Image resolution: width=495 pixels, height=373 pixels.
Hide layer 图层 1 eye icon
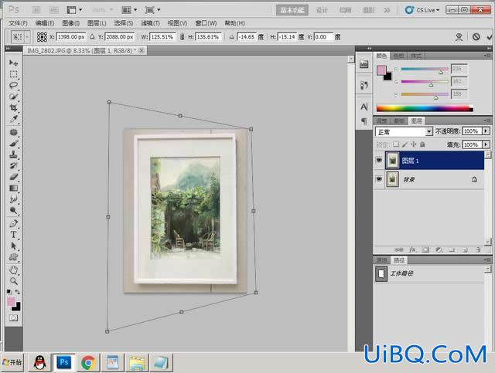coord(379,161)
